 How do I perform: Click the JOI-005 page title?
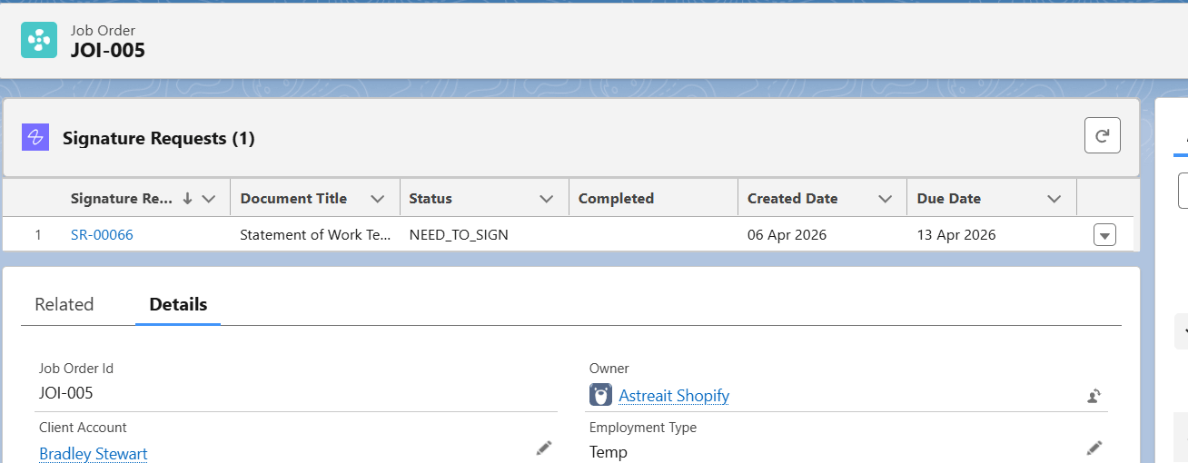point(108,51)
